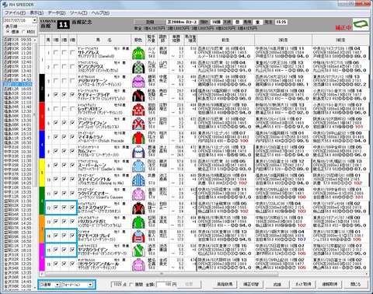Click the silks icon for ダンツプリウス
Viewport: 373px width, 294px height.
(x=138, y=67)
